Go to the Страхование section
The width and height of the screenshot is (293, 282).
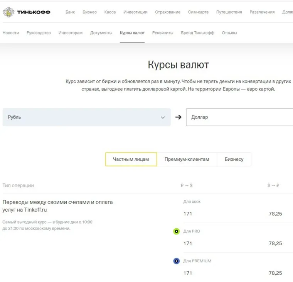[168, 12]
